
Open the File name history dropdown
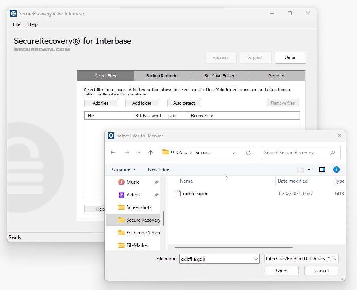click(x=256, y=259)
